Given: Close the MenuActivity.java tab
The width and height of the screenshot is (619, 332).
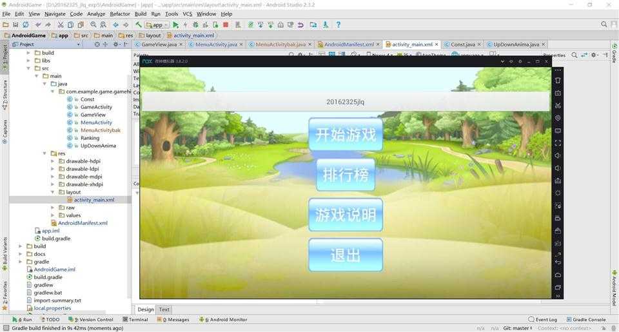Looking at the screenshot, I should tap(241, 44).
